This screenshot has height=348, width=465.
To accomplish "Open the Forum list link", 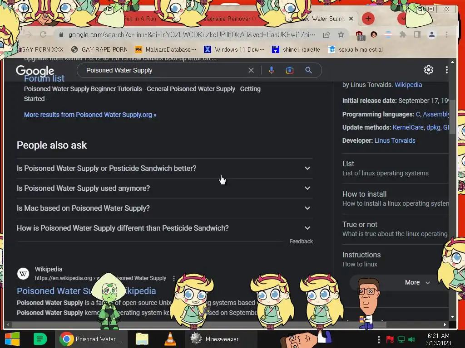I will pos(44,78).
